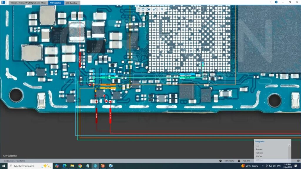Image resolution: width=301 pixels, height=169 pixels.
Task: Select the A17 Guideline tab
Action: tap(55, 3)
